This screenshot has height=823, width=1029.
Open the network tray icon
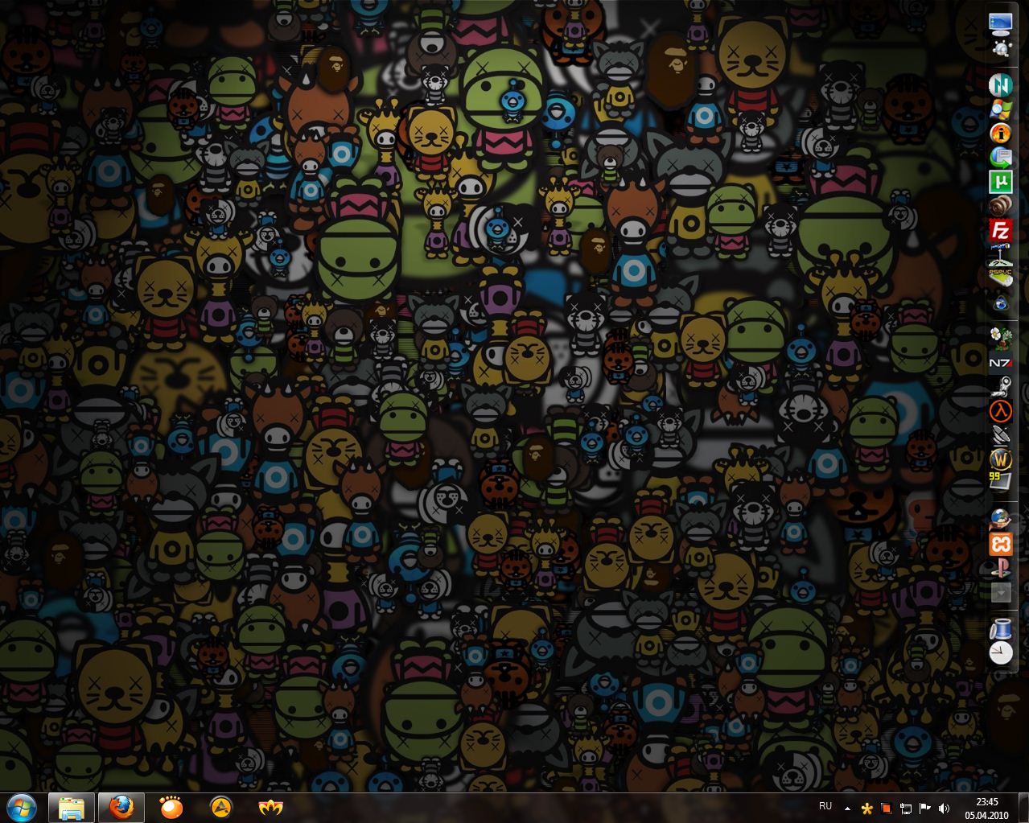click(x=906, y=808)
